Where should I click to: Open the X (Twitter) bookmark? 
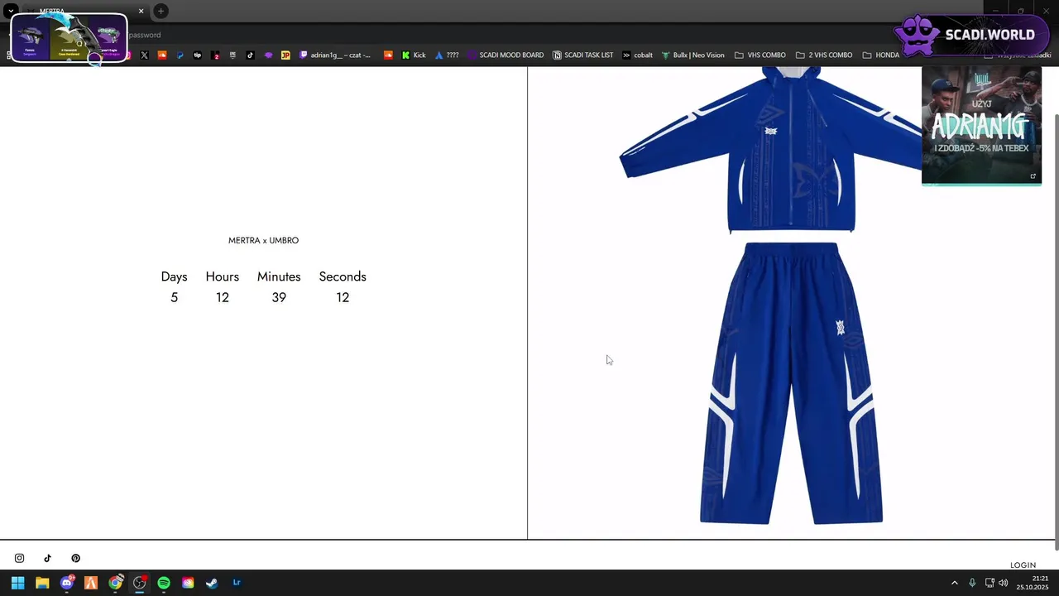click(x=144, y=55)
